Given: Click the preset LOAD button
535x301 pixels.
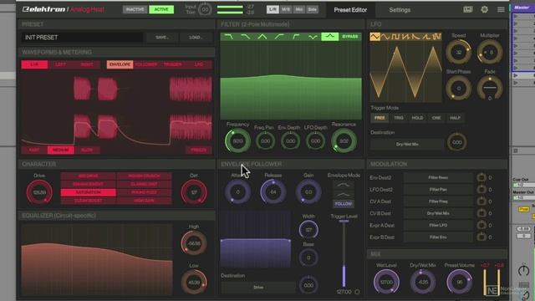Looking at the screenshot, I should point(196,37).
